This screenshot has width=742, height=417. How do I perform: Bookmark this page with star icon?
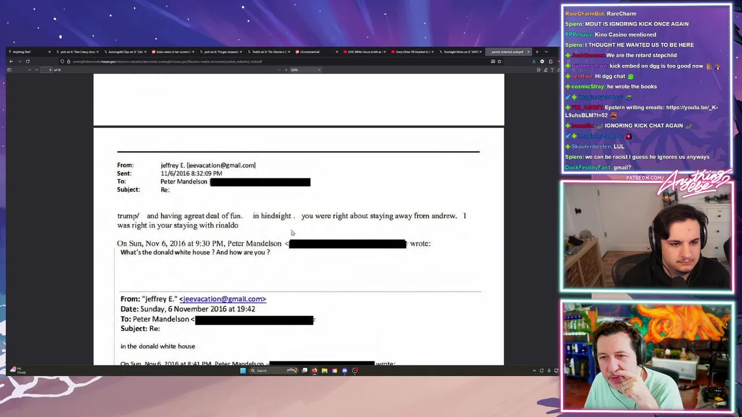[499, 61]
